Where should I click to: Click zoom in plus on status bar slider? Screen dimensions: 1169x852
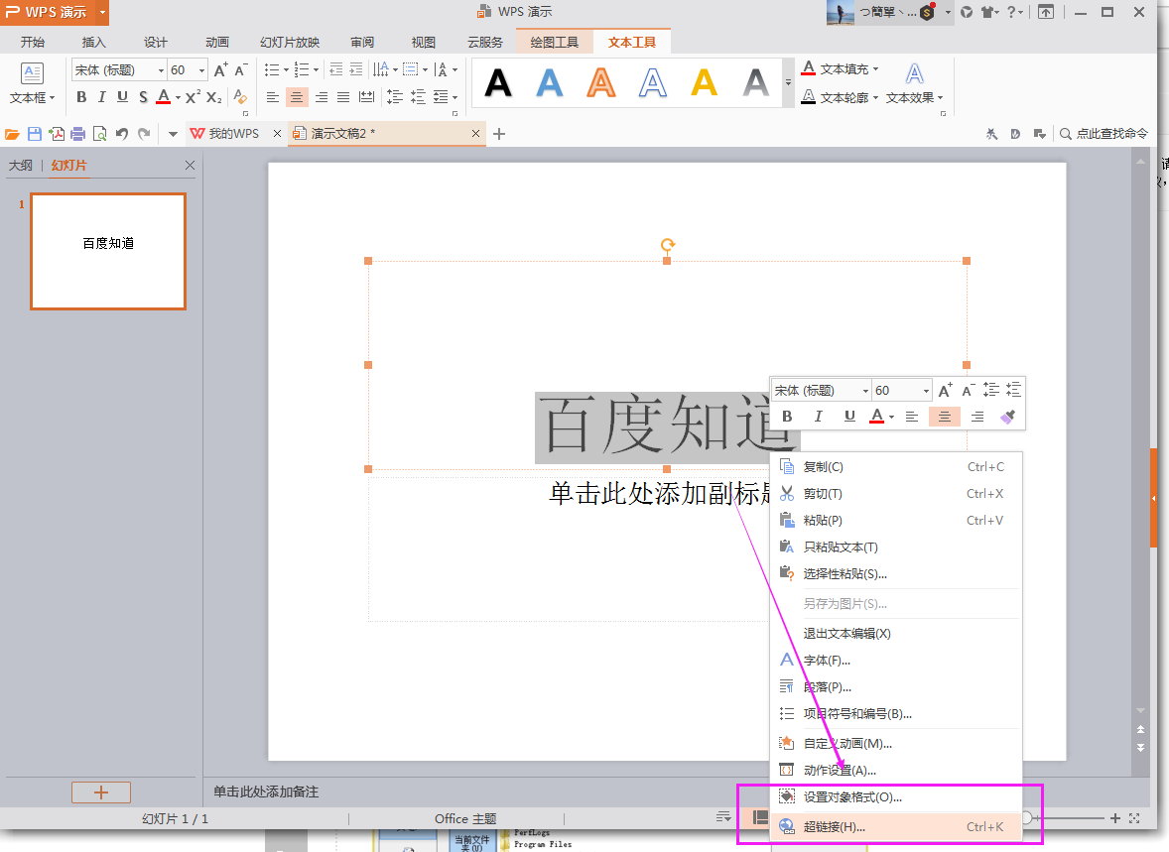pos(1115,818)
